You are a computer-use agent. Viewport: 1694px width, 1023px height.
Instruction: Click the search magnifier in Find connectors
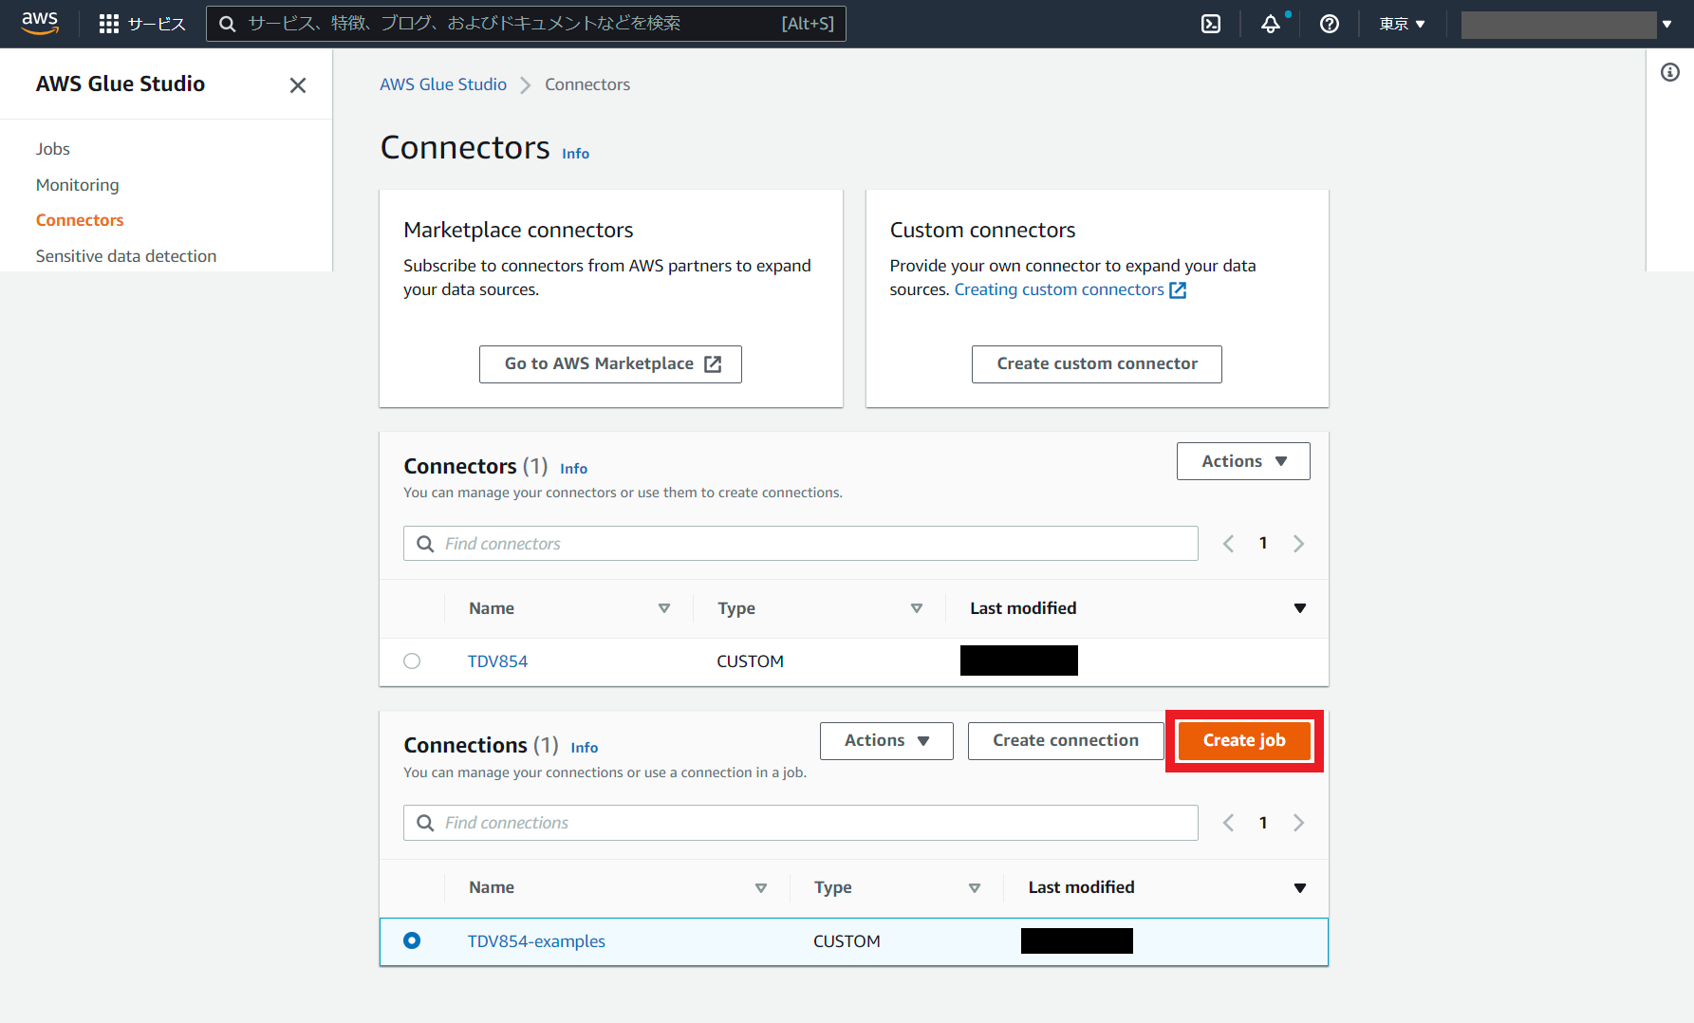(425, 544)
